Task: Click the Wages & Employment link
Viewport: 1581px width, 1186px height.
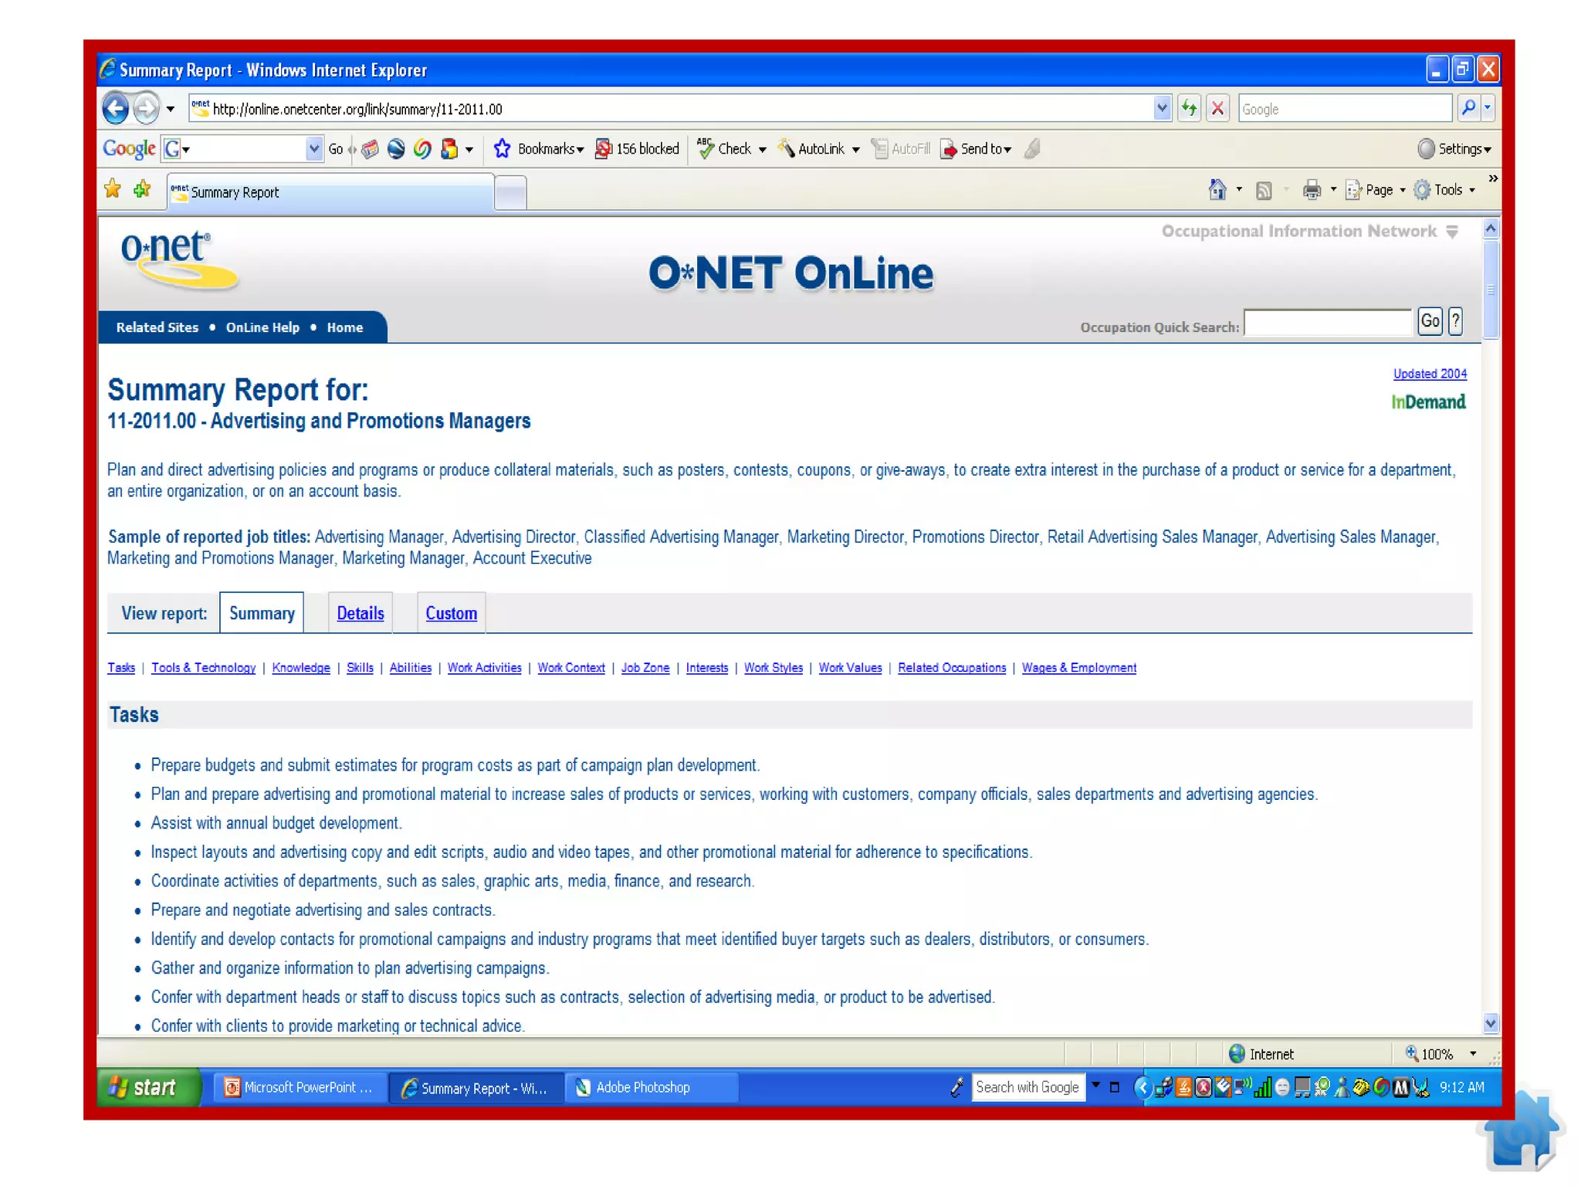Action: click(x=1078, y=668)
